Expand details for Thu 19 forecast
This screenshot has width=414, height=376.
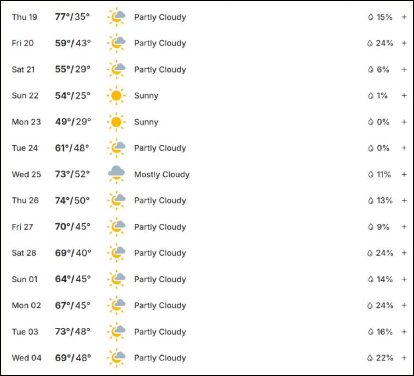[404, 17]
